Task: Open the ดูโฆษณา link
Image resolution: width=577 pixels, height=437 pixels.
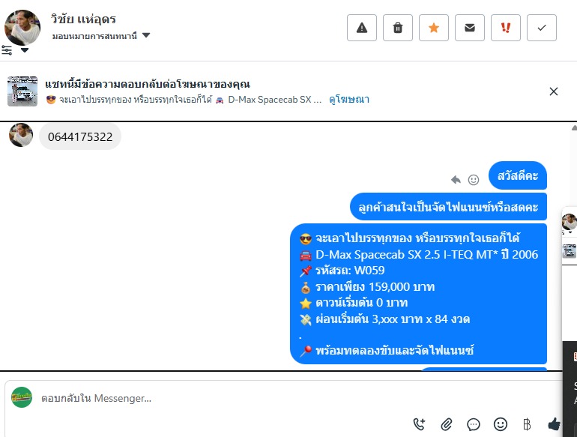Action: (x=349, y=100)
